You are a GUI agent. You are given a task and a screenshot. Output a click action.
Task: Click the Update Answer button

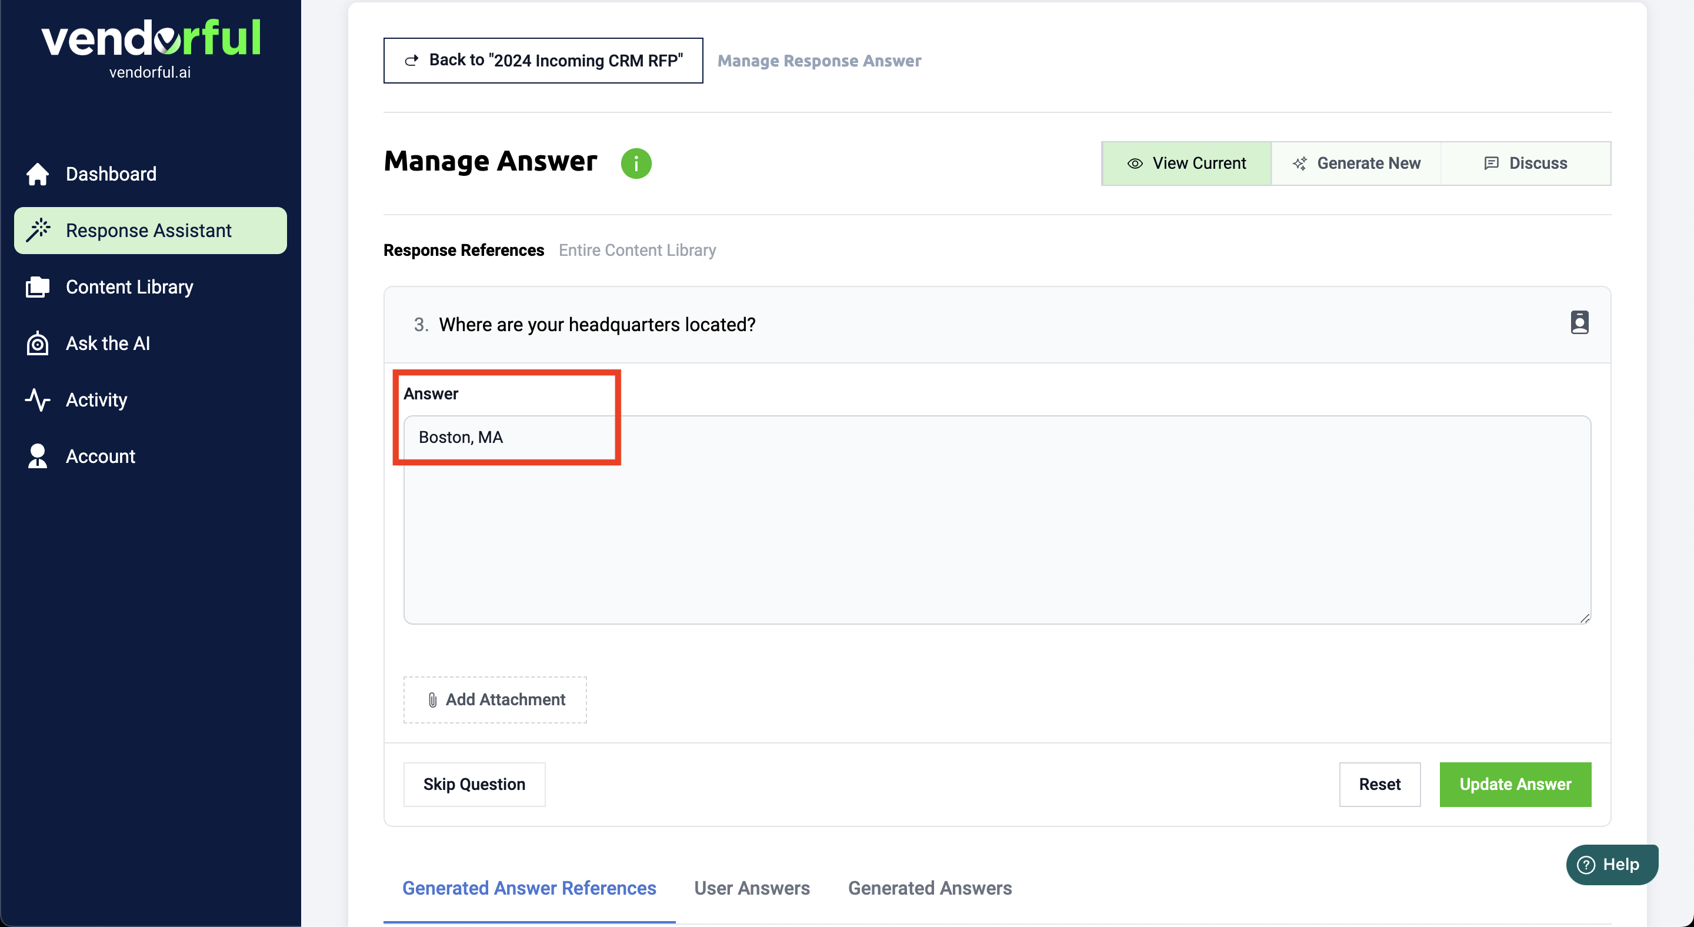pos(1515,784)
